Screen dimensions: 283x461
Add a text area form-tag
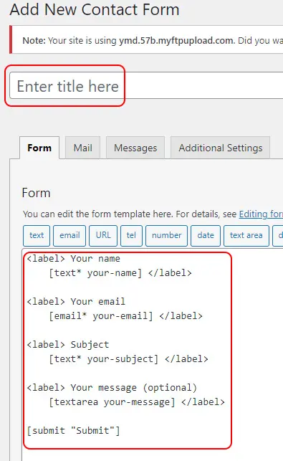click(246, 235)
